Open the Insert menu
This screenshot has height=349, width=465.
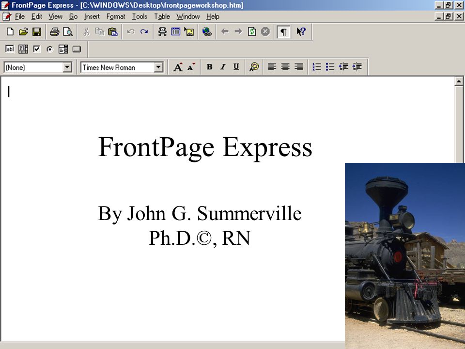(x=92, y=16)
